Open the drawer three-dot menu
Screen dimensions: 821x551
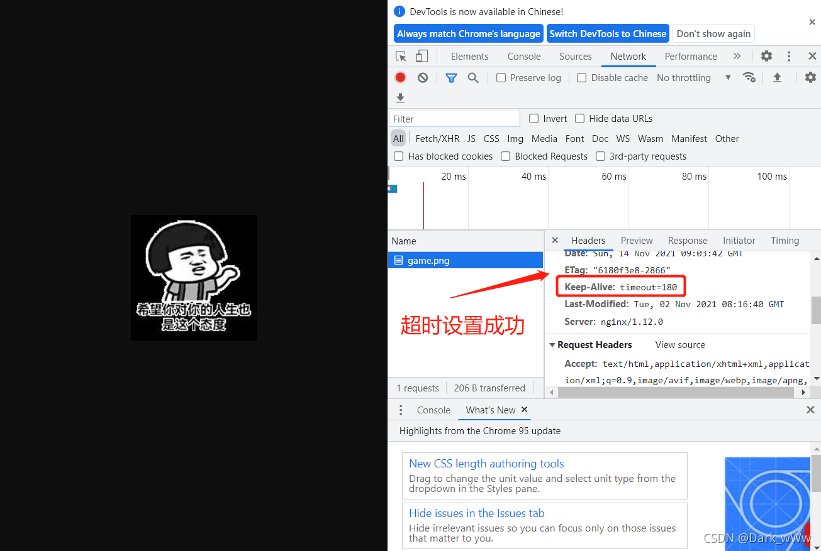(x=401, y=410)
